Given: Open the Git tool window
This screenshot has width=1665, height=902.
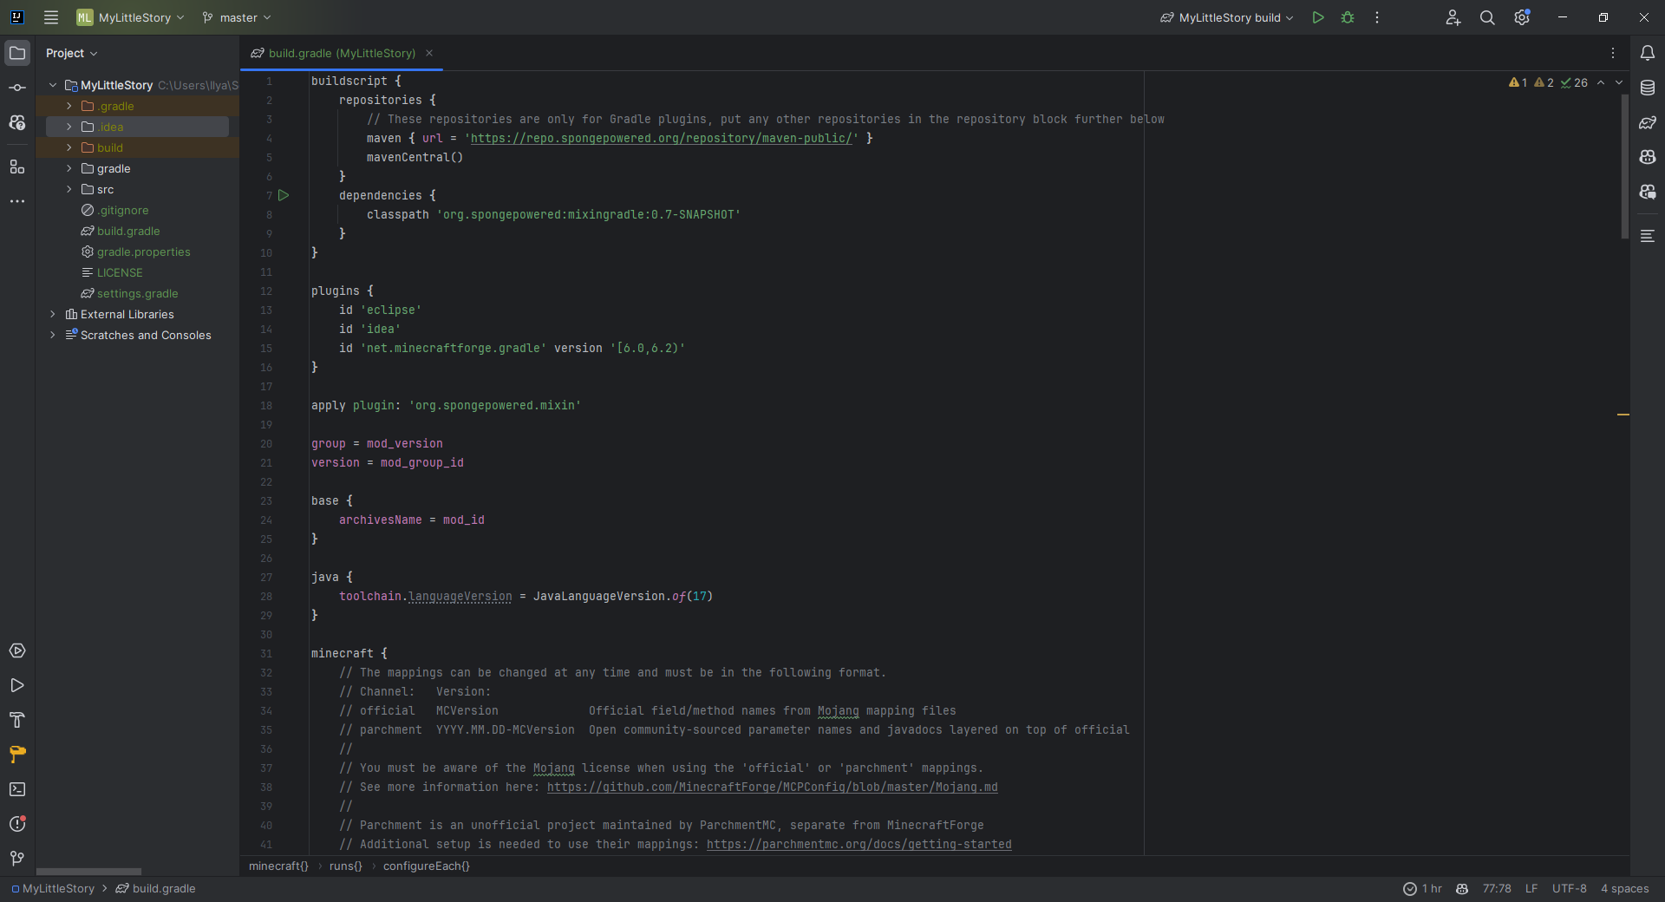Looking at the screenshot, I should (x=17, y=859).
